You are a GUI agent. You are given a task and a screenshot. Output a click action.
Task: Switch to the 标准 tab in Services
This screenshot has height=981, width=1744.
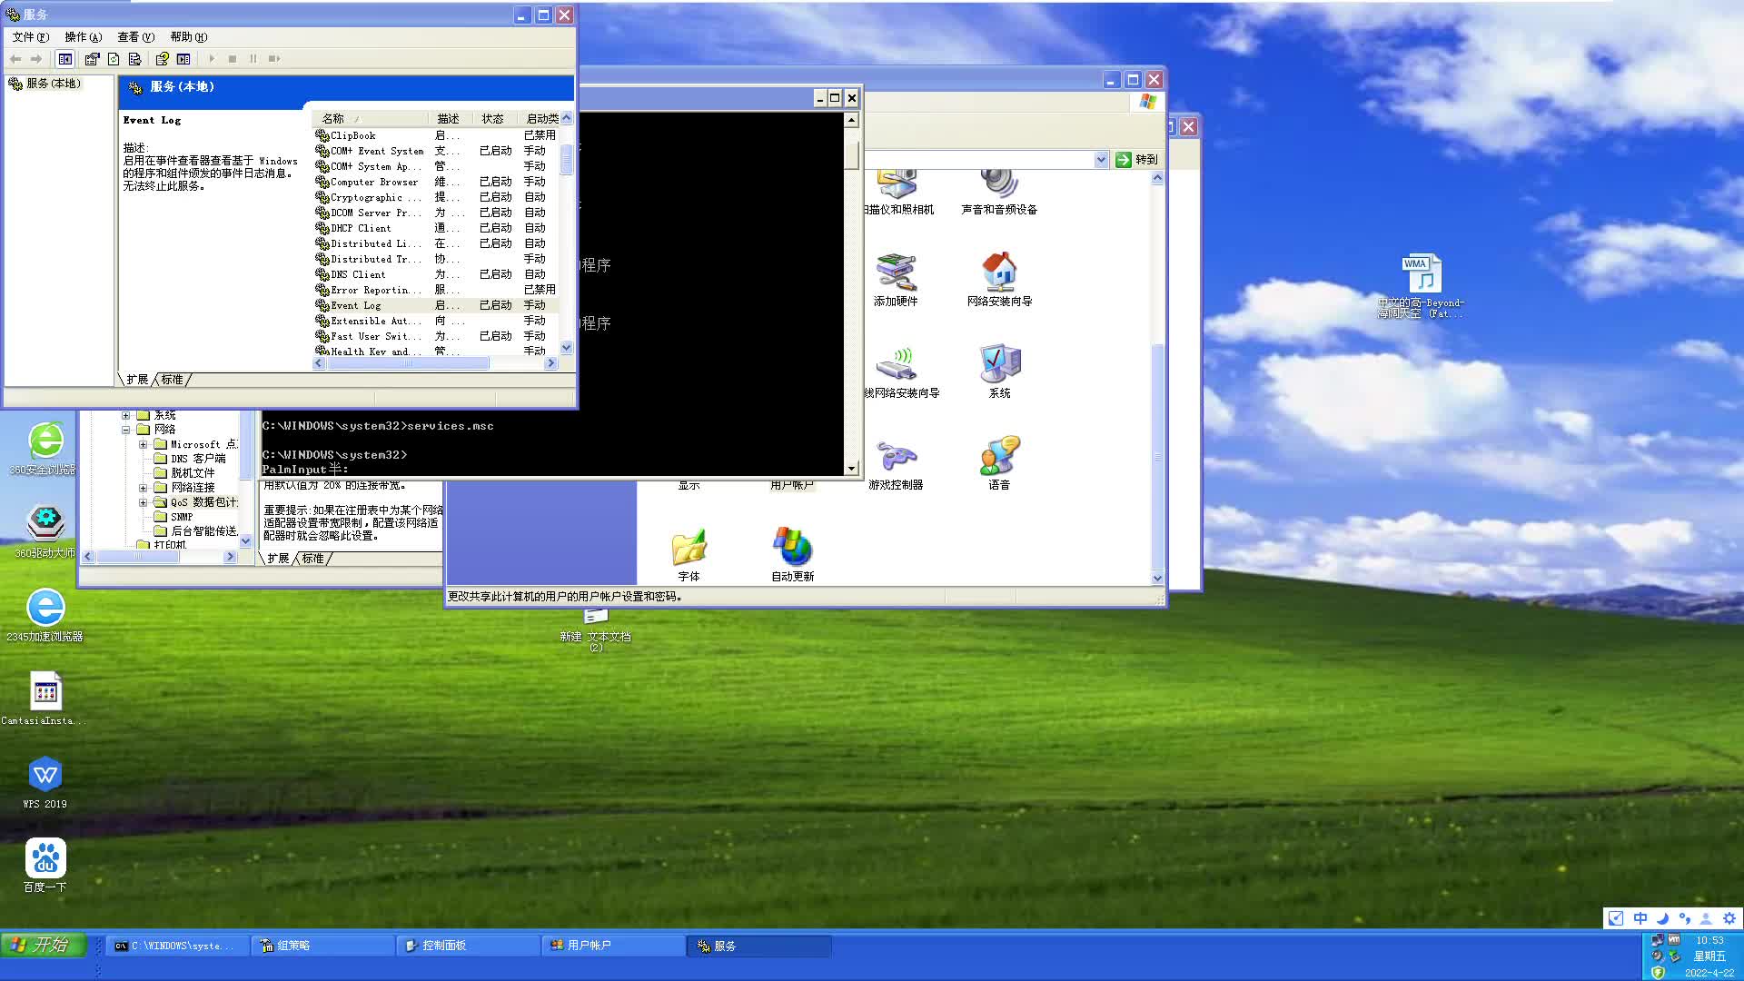coord(173,380)
